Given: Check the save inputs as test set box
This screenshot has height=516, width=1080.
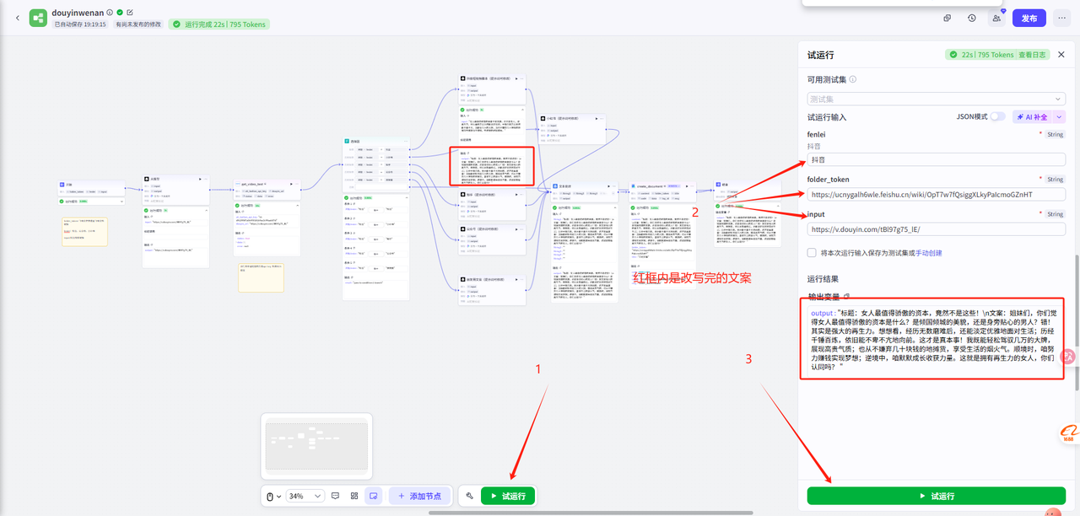Looking at the screenshot, I should pos(812,253).
